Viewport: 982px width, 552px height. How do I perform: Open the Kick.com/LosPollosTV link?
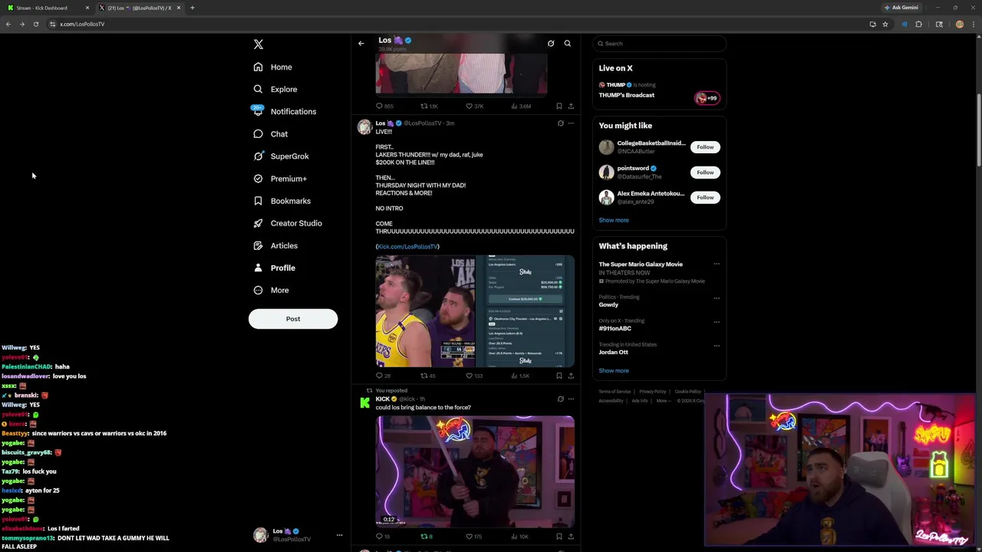(x=407, y=247)
